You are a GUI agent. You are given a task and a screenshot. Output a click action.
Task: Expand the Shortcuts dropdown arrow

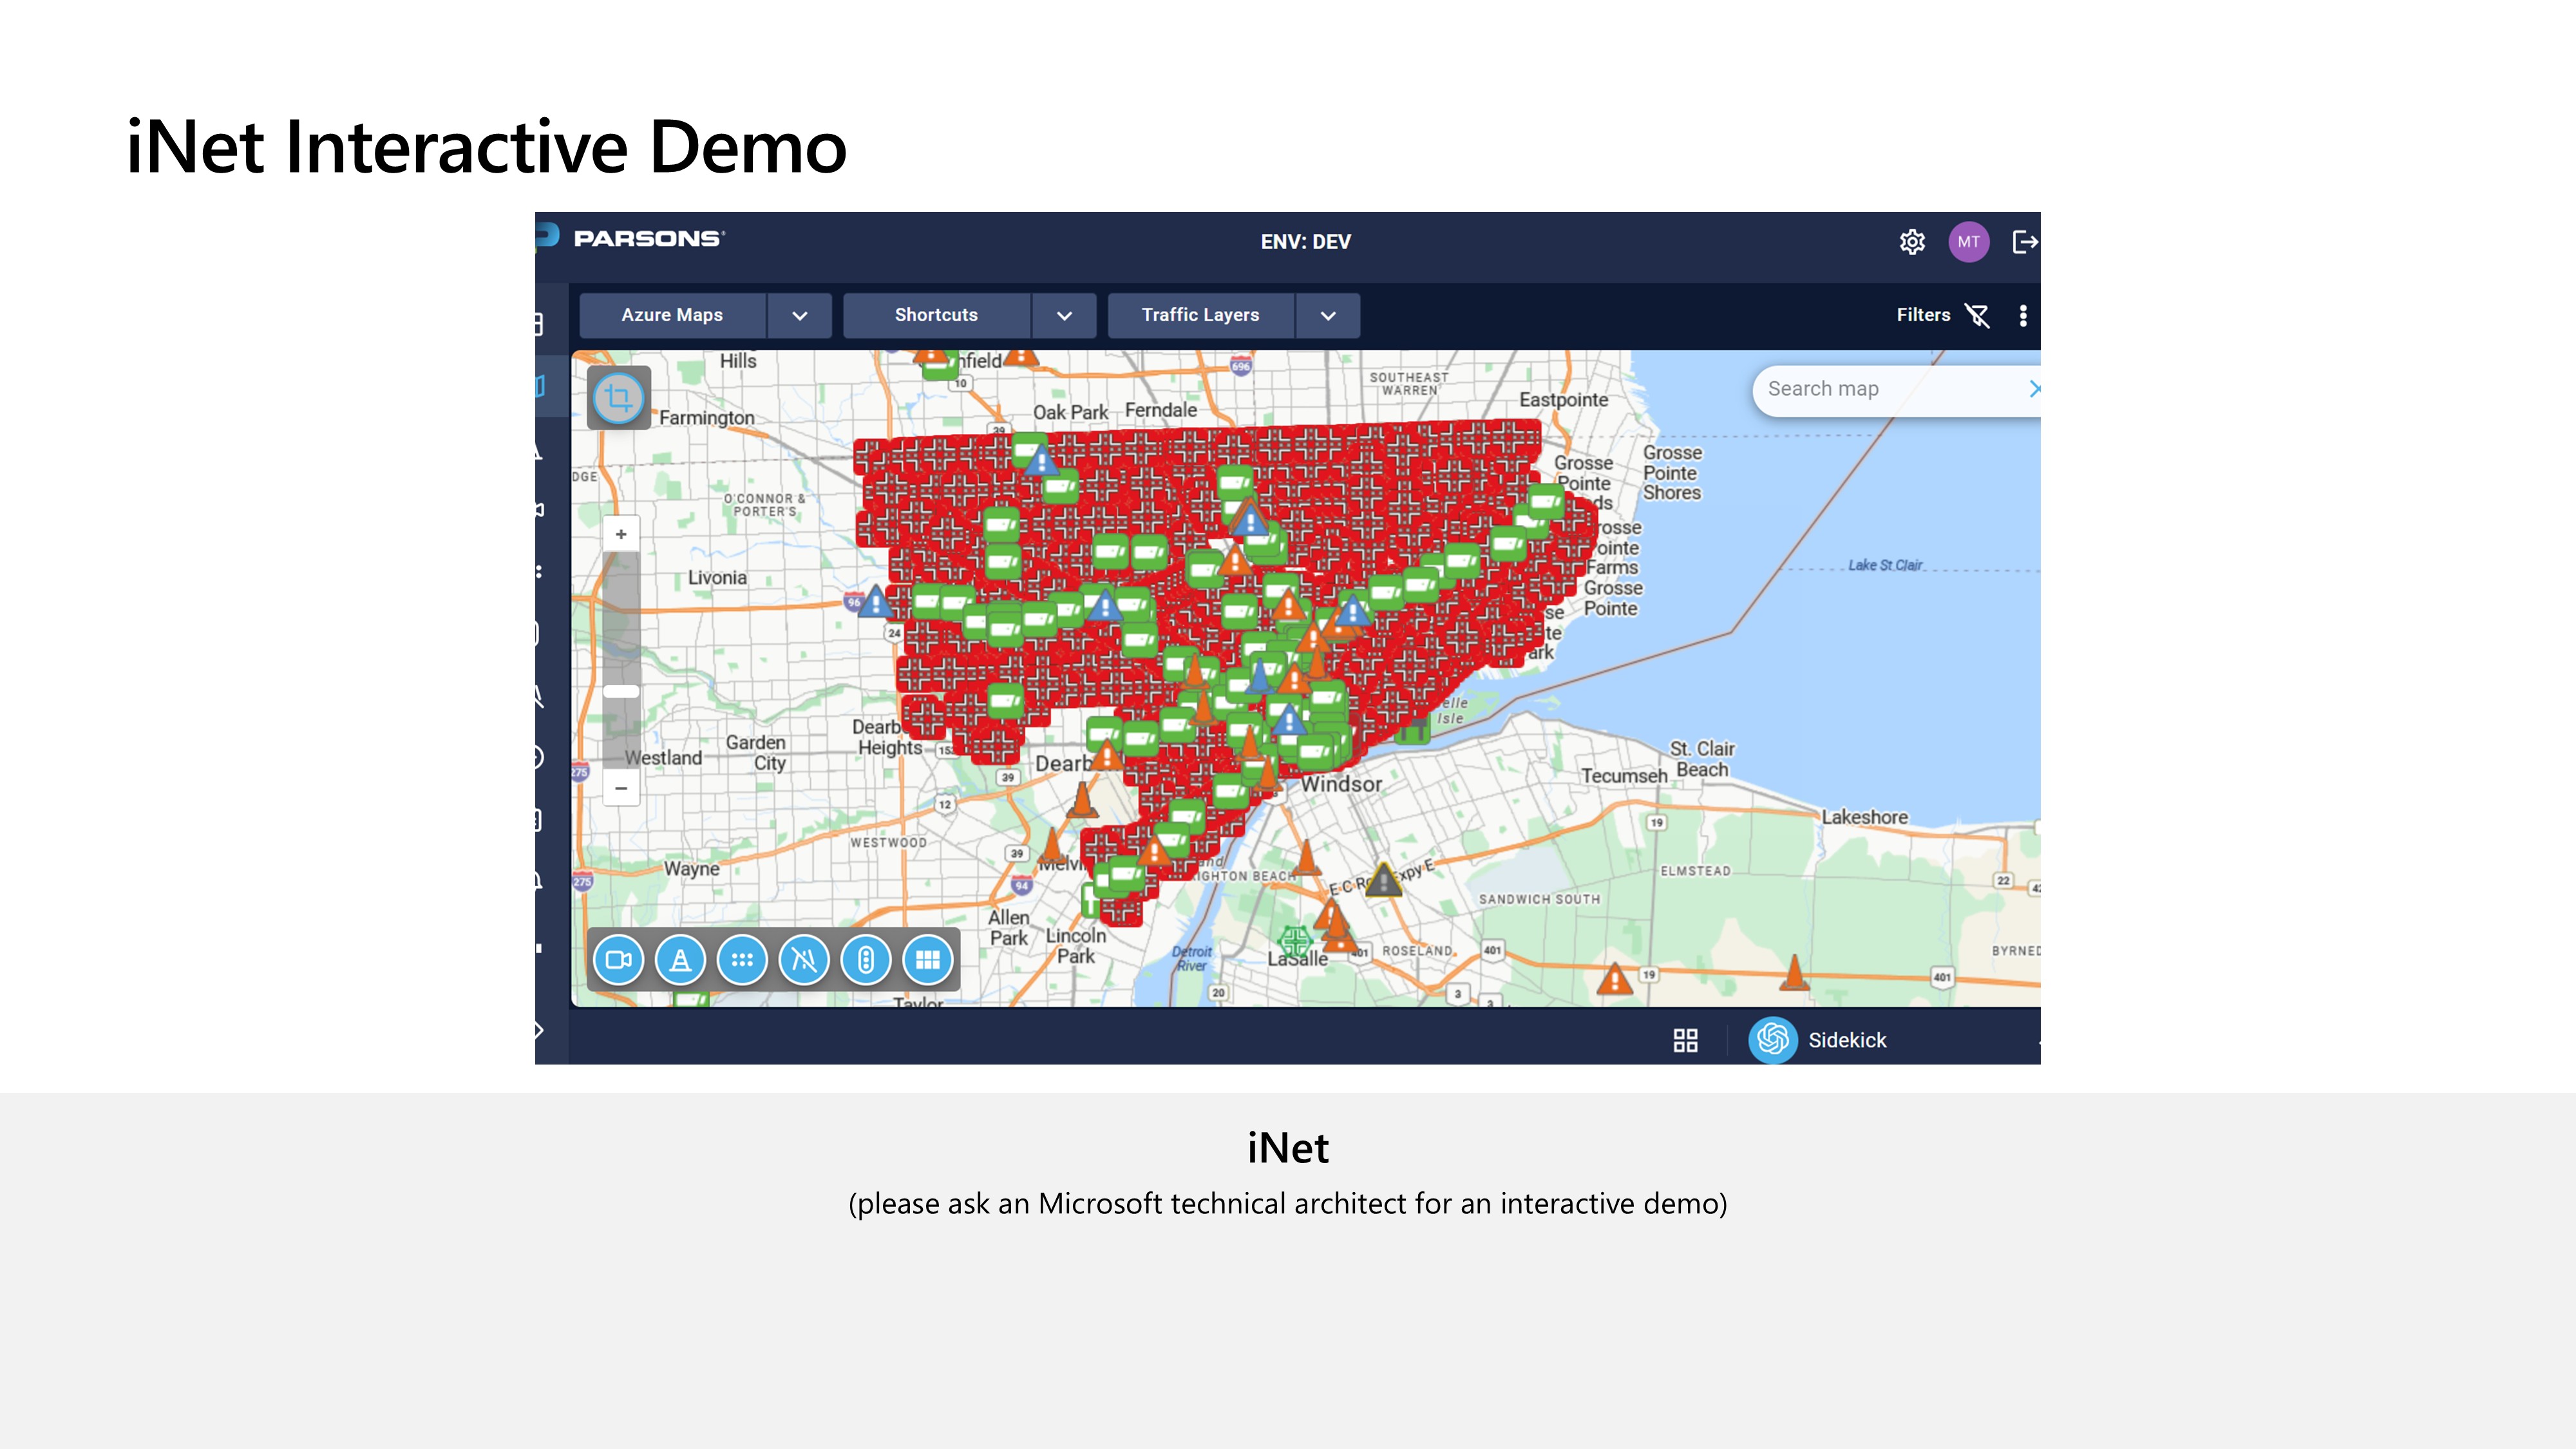click(1064, 315)
